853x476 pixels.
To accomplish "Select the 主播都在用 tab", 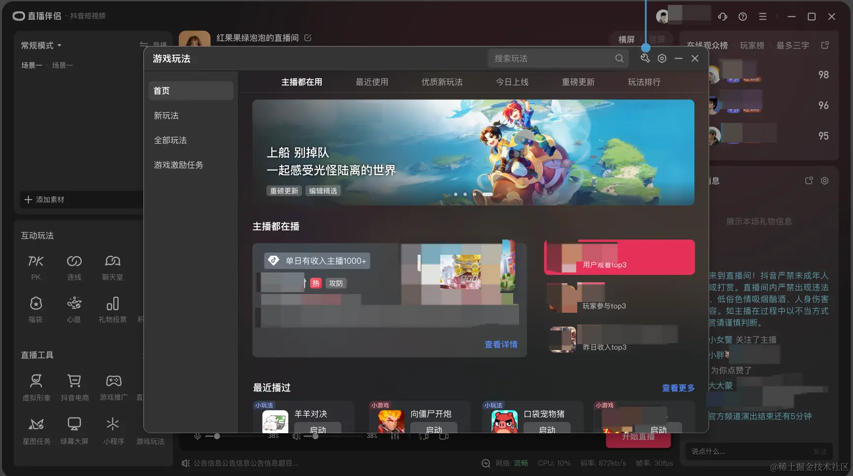I will point(301,82).
